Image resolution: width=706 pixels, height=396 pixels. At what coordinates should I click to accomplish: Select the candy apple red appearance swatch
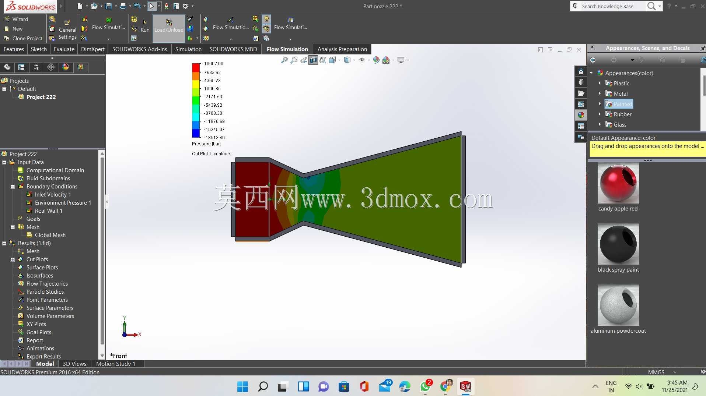click(618, 183)
